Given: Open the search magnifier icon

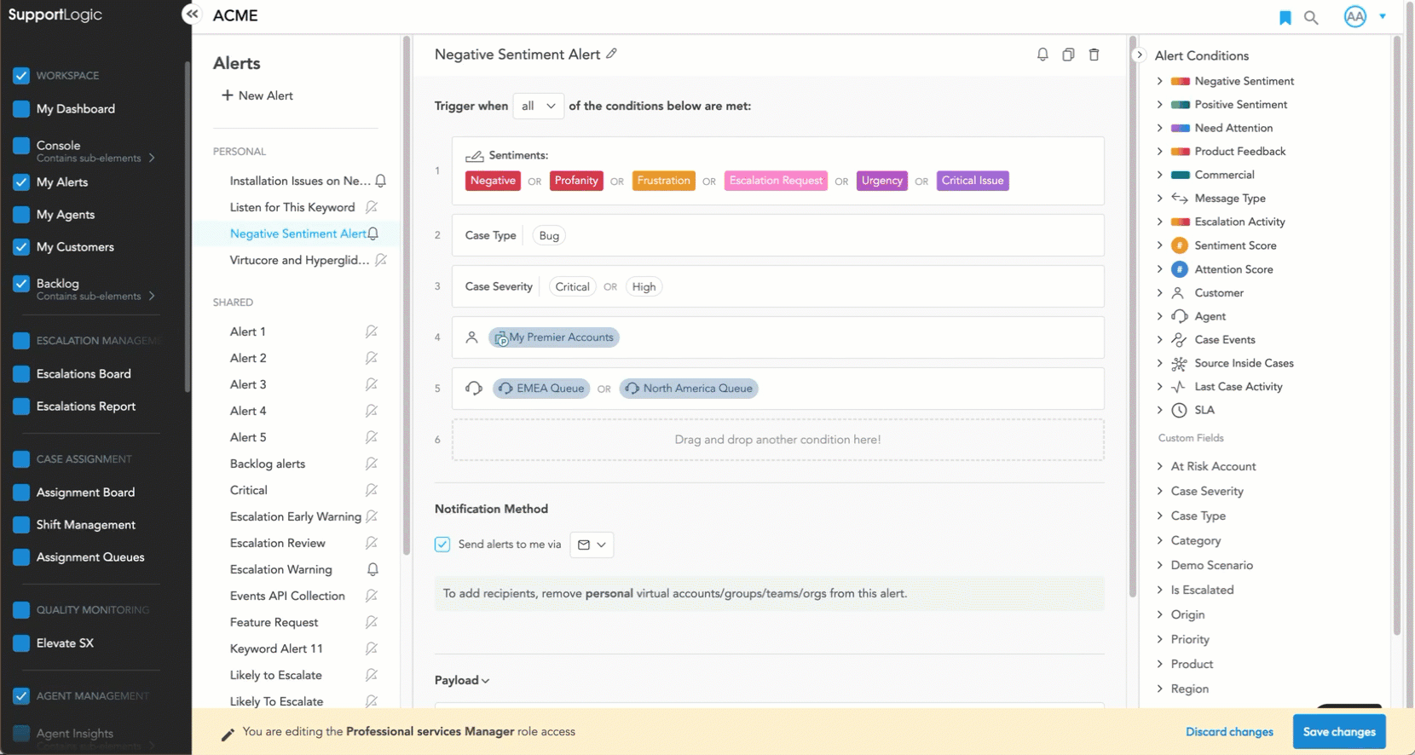Looking at the screenshot, I should click(x=1311, y=18).
